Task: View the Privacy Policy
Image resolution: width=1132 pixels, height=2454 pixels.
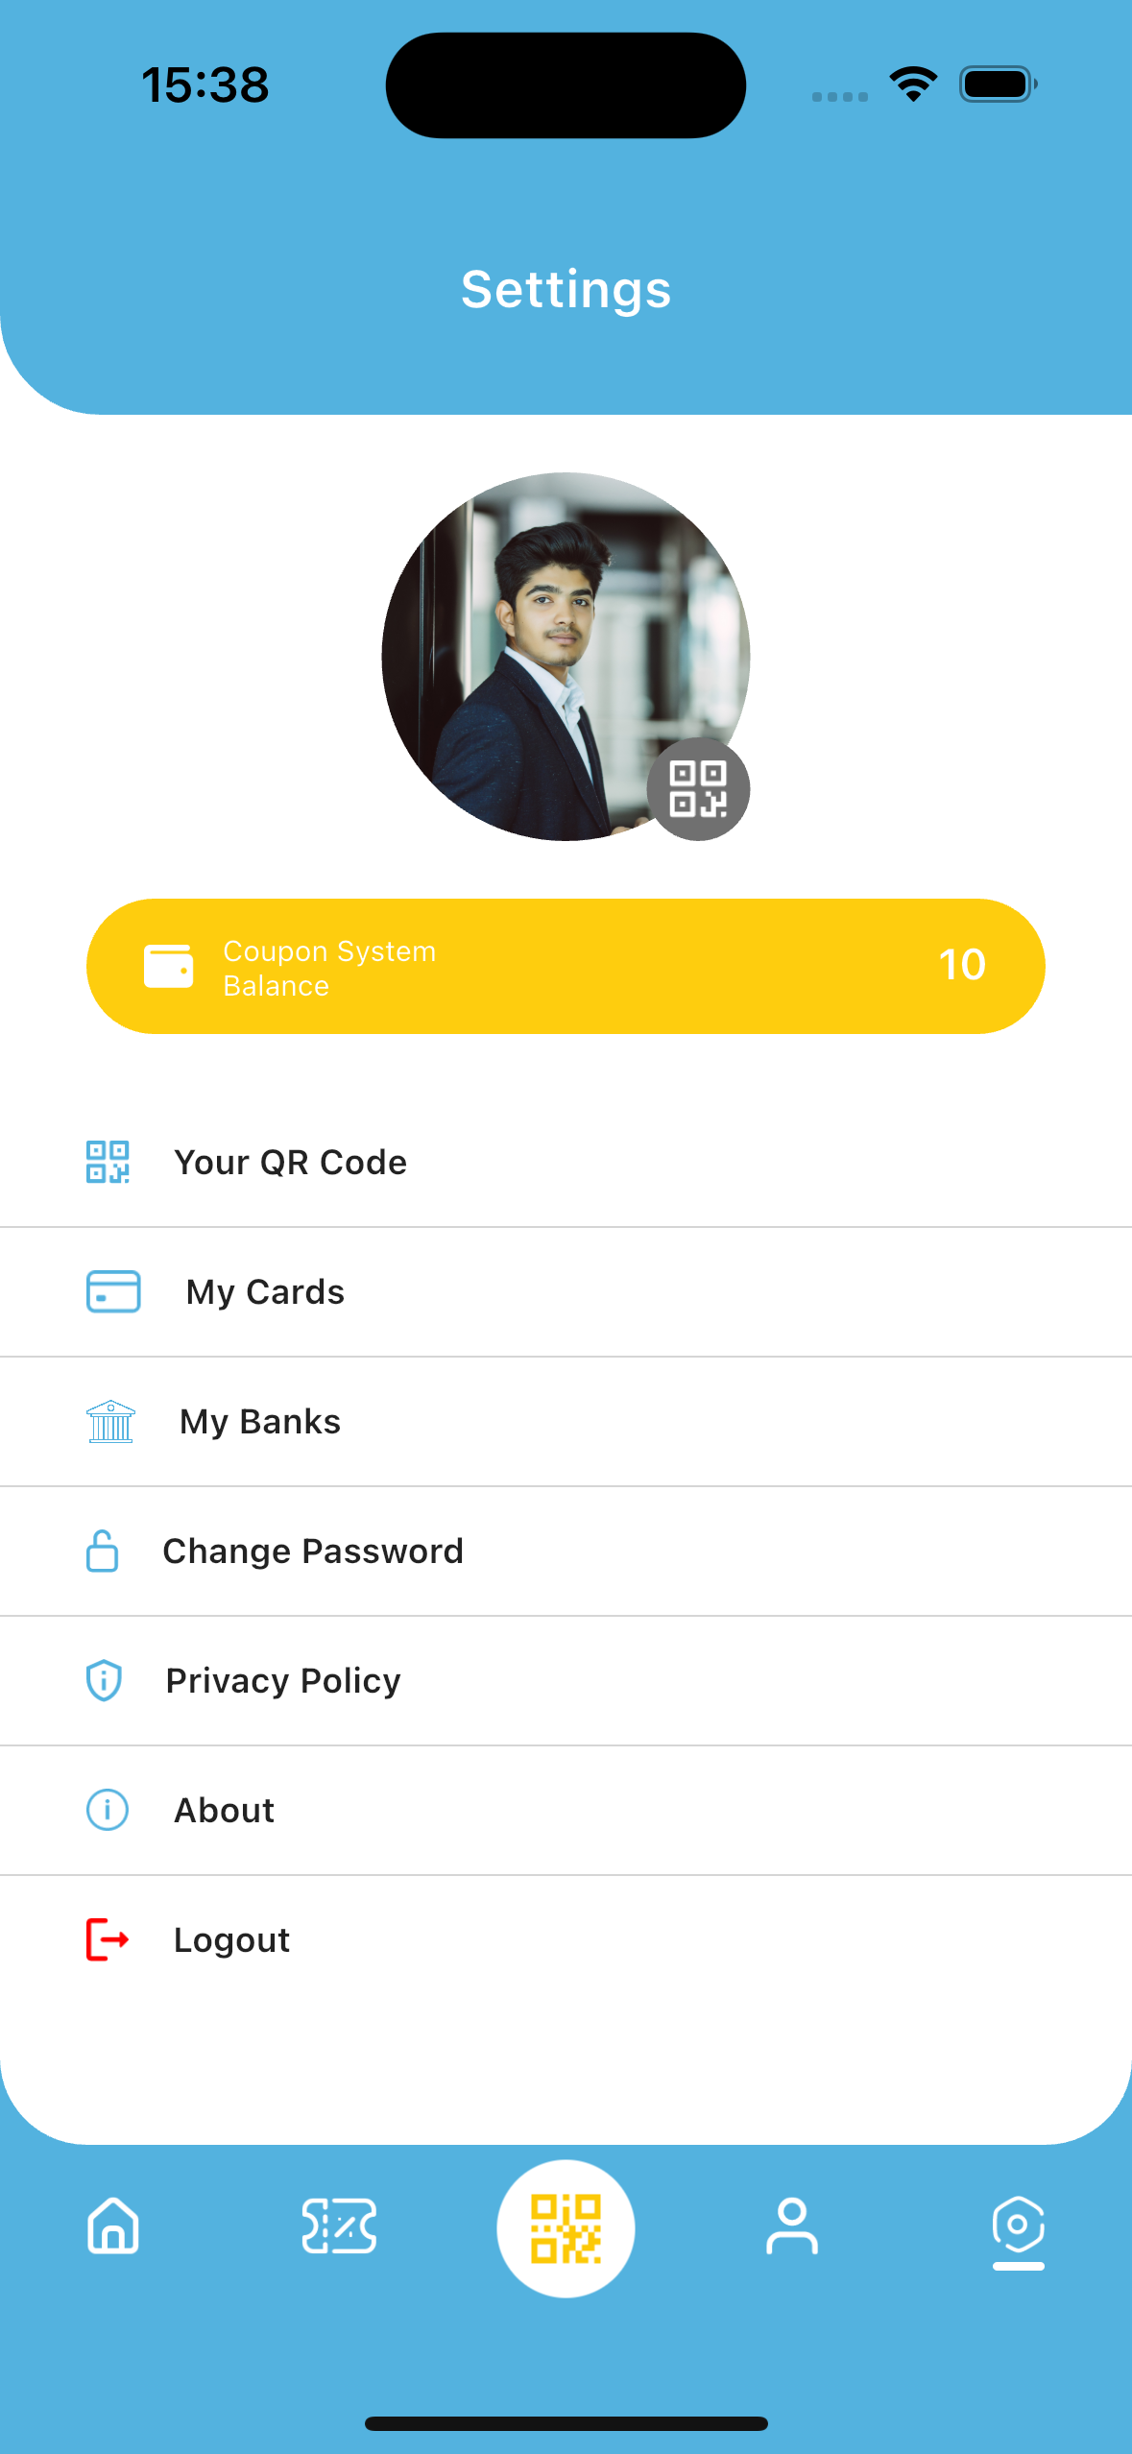Action: (x=283, y=1681)
